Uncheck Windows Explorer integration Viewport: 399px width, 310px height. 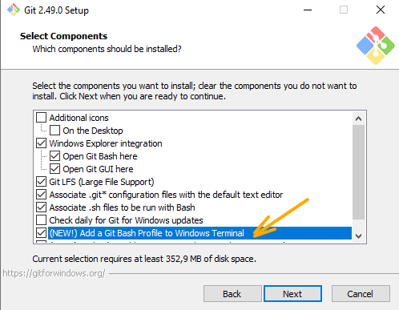pos(41,143)
